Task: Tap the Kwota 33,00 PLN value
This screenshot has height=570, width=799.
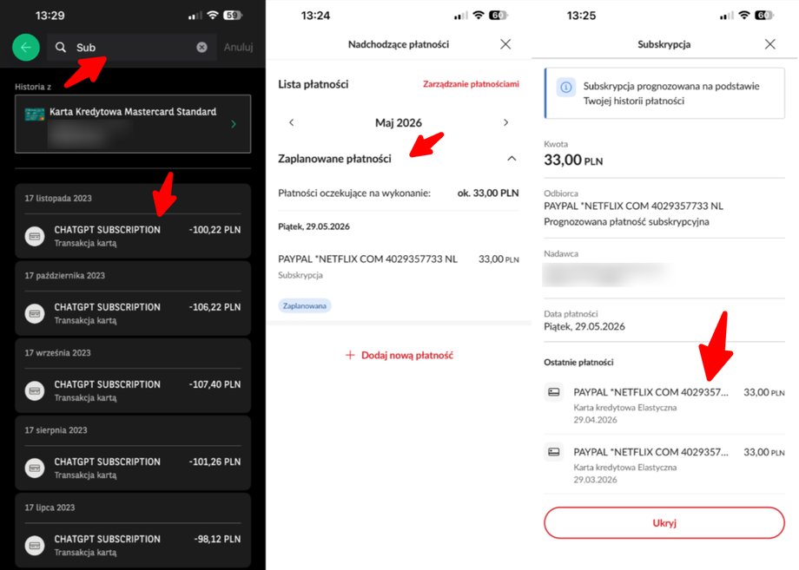Action: [x=573, y=161]
